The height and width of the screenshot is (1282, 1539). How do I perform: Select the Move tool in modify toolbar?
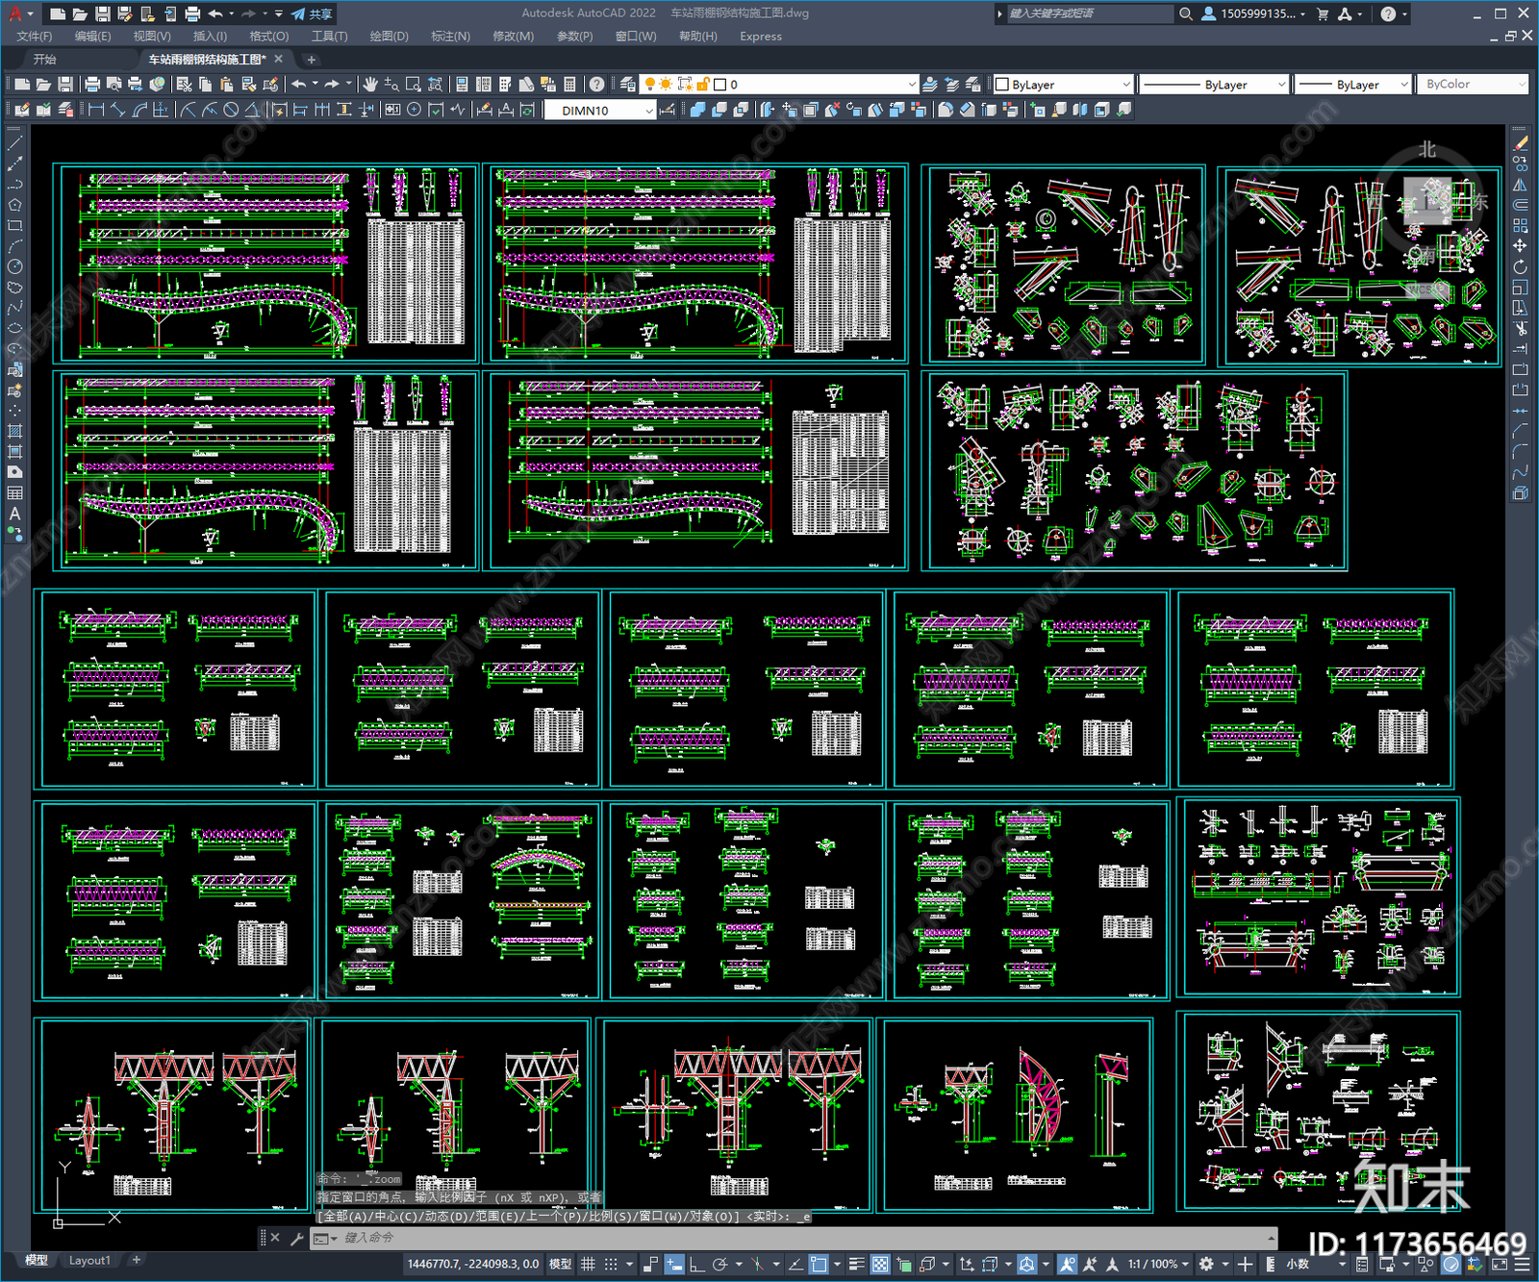(x=1520, y=246)
